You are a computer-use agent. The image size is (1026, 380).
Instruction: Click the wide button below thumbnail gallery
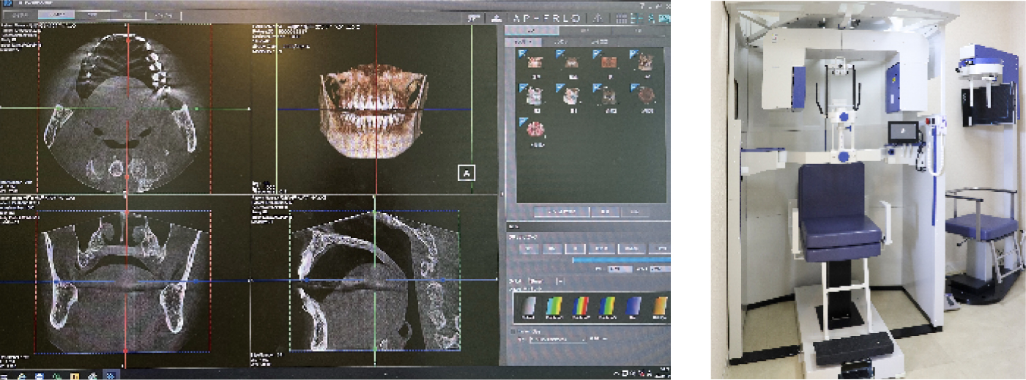[561, 212]
